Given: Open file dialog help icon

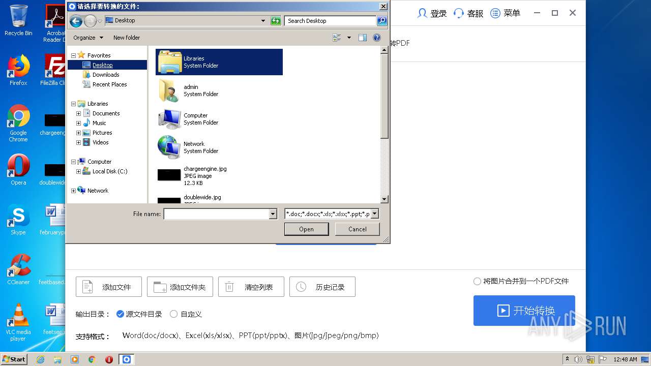Looking at the screenshot, I should point(377,38).
